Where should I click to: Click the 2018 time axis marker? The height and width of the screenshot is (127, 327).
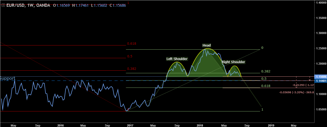click(200, 124)
